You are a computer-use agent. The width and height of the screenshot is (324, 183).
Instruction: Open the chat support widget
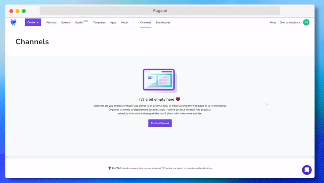307,170
